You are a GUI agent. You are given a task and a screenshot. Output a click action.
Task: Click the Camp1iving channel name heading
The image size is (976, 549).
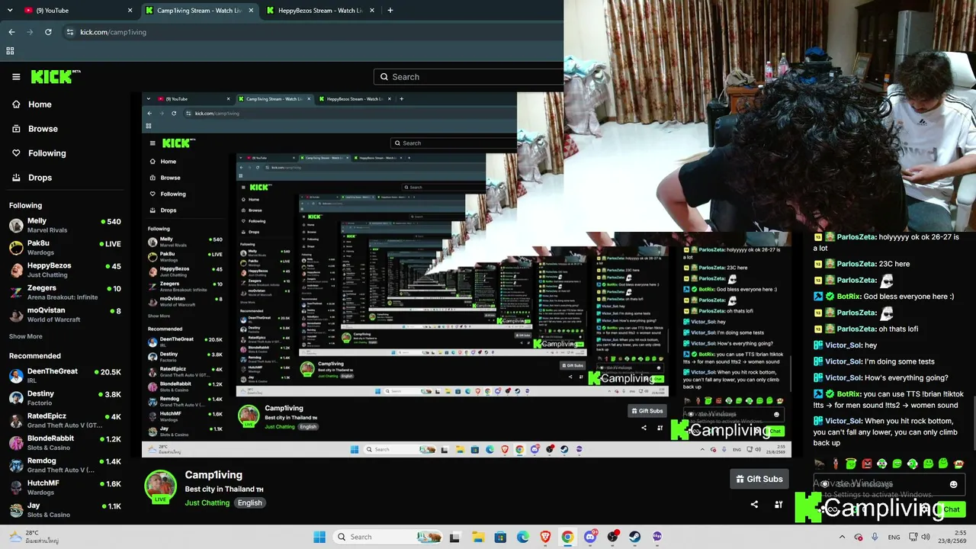point(213,475)
